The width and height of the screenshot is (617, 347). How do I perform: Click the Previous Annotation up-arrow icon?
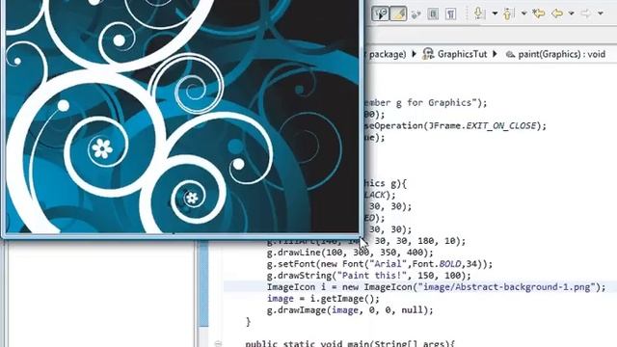tap(508, 13)
